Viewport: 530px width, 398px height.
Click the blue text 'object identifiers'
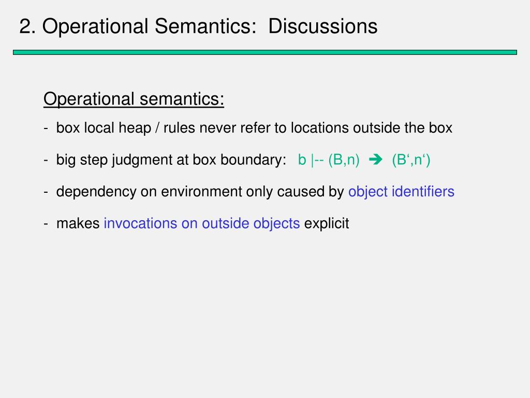pyautogui.click(x=401, y=192)
